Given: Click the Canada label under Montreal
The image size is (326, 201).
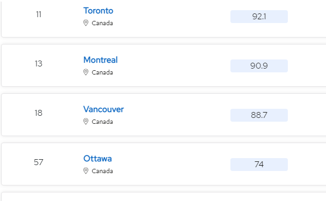Looking at the screenshot, I should point(102,72).
